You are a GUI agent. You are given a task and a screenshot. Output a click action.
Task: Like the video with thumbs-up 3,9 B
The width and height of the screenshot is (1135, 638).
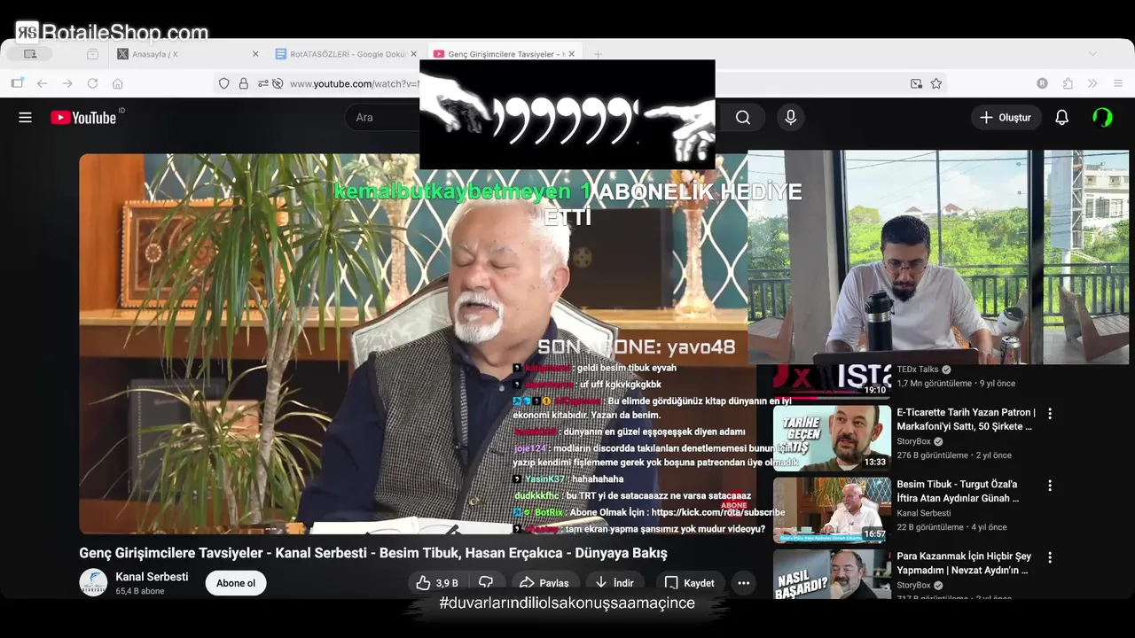point(438,583)
